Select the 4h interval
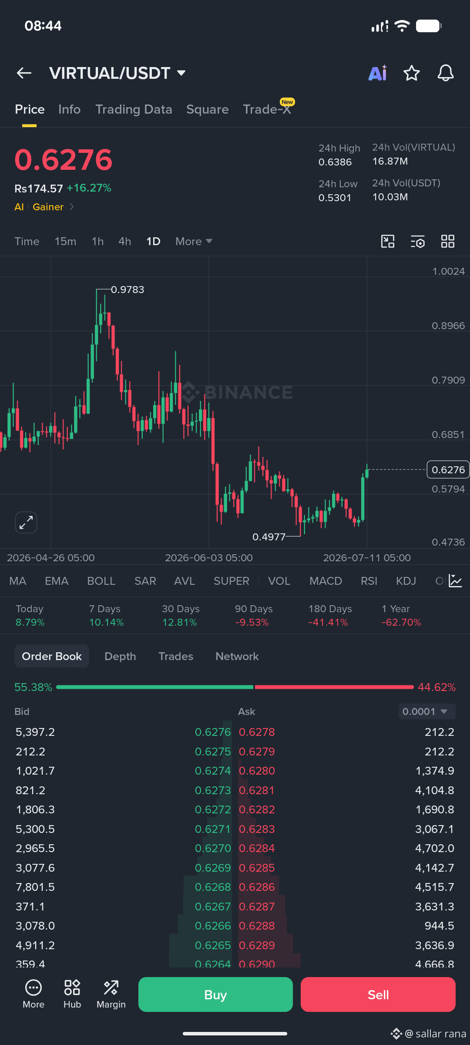The image size is (470, 1045). point(124,241)
